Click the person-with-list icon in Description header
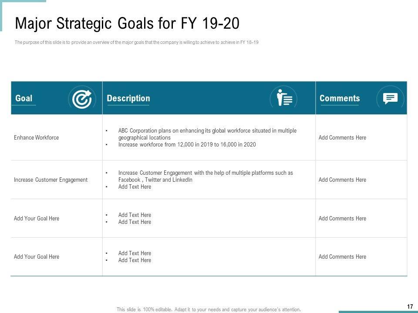418x313 pixels. point(283,98)
